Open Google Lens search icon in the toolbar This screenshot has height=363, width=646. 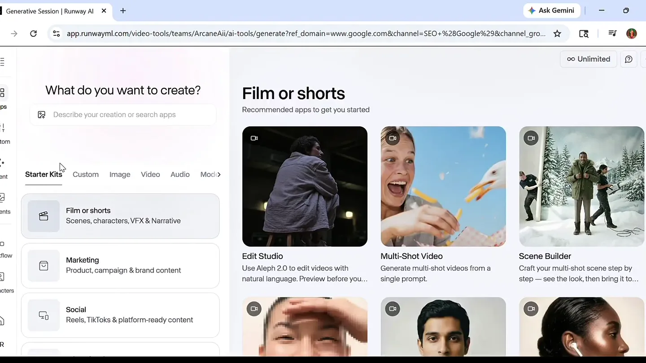[x=584, y=34]
